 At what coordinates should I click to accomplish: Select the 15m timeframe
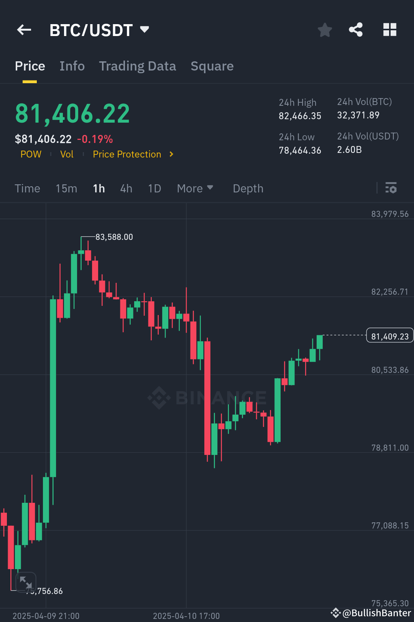pos(66,188)
